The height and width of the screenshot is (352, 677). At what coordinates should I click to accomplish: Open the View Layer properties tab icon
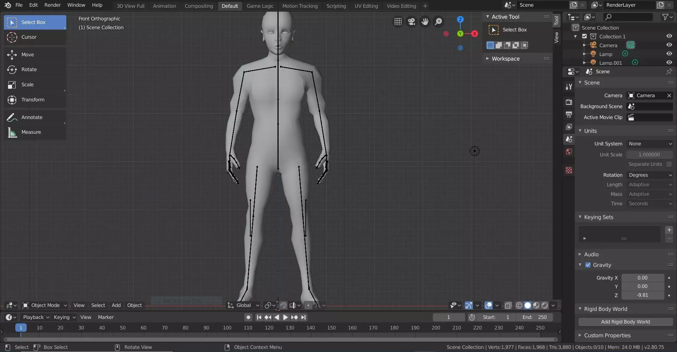[x=569, y=127]
